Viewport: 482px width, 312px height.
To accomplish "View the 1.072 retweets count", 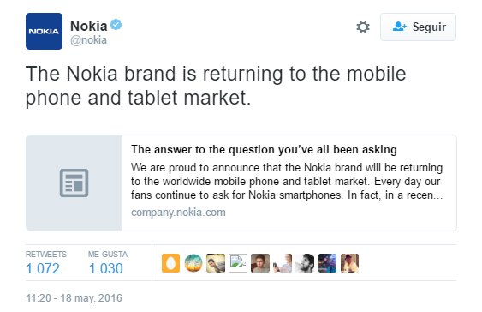I will click(43, 268).
